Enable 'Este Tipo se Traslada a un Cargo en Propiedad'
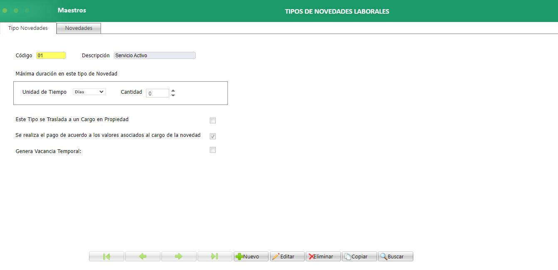 coord(212,120)
